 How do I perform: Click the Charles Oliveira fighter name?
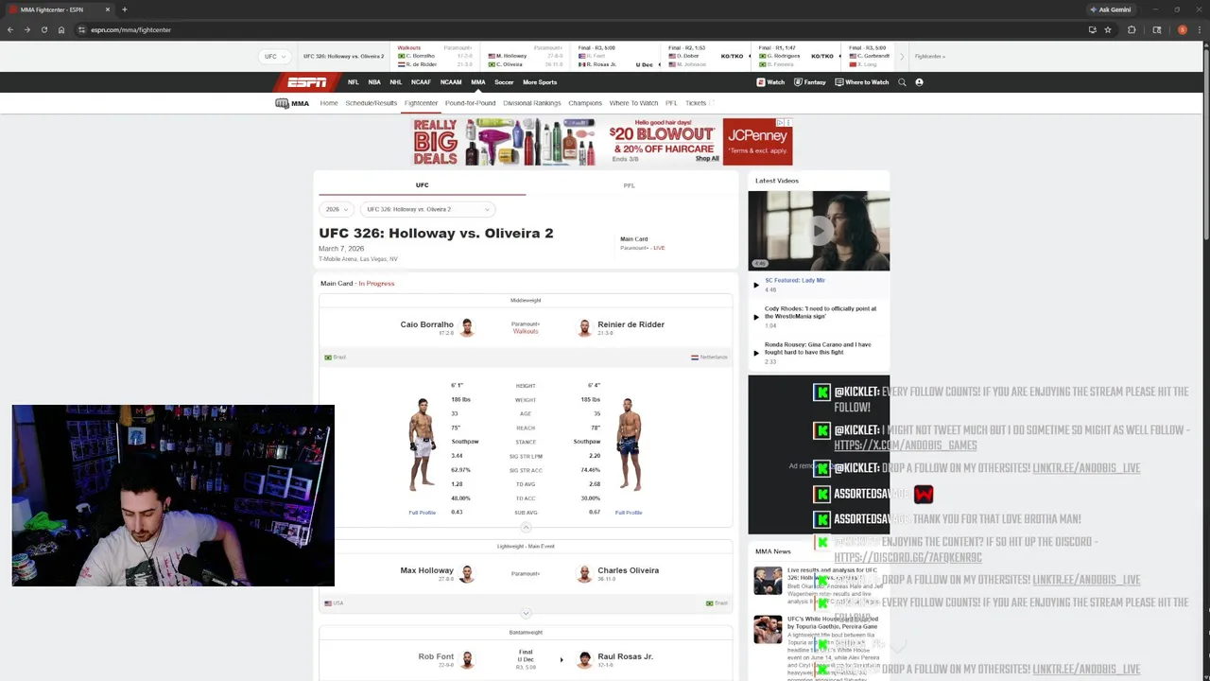coord(628,570)
